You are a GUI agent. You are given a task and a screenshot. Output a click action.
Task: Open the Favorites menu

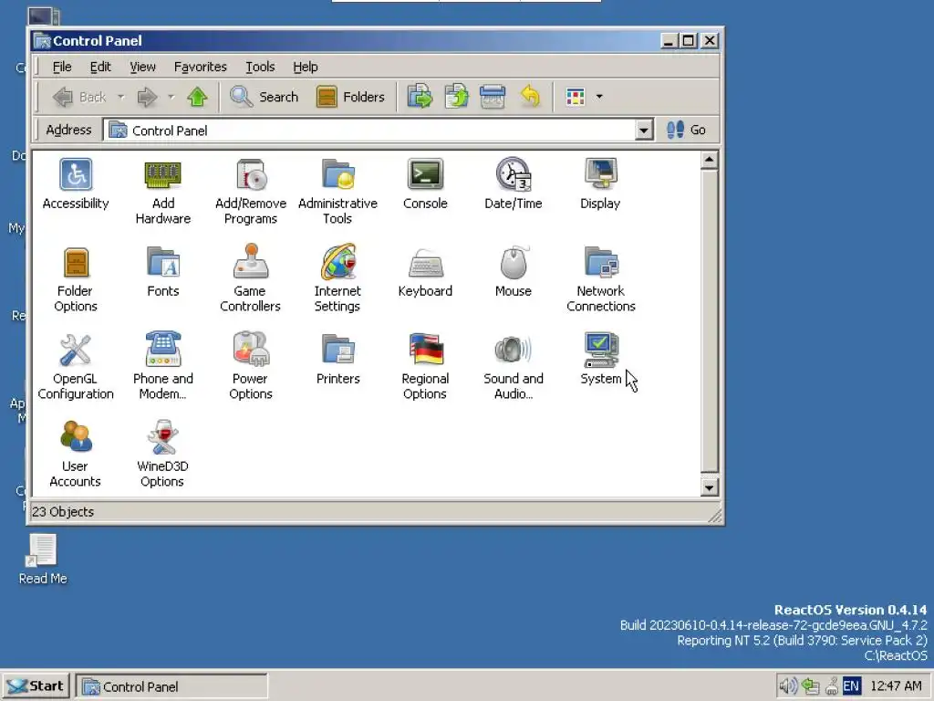(200, 67)
